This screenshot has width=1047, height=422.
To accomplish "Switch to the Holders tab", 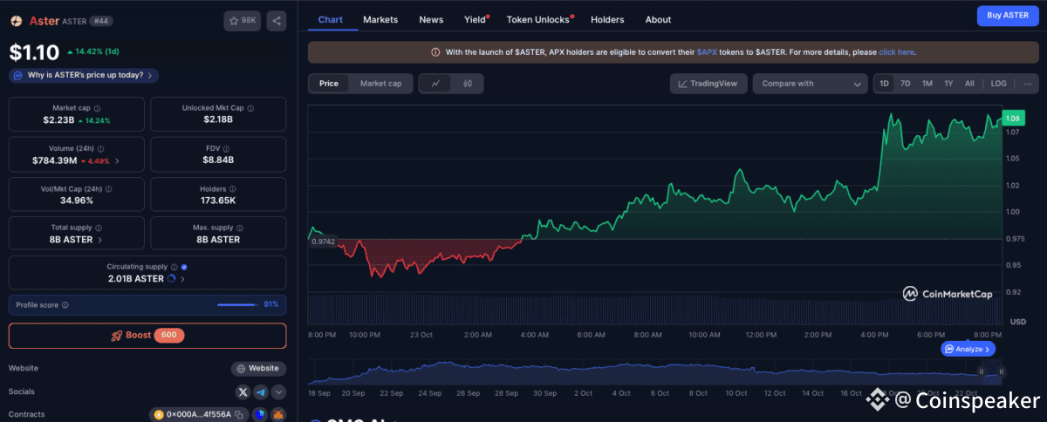I will coord(607,19).
